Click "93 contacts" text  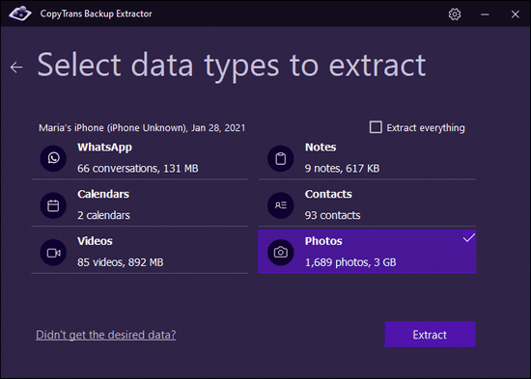coord(332,216)
